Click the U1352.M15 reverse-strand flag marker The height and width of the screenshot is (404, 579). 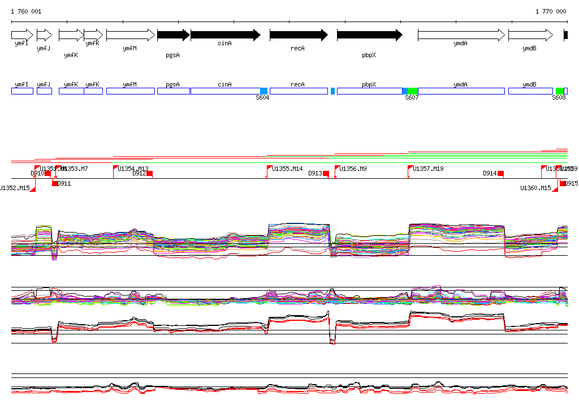(33, 189)
